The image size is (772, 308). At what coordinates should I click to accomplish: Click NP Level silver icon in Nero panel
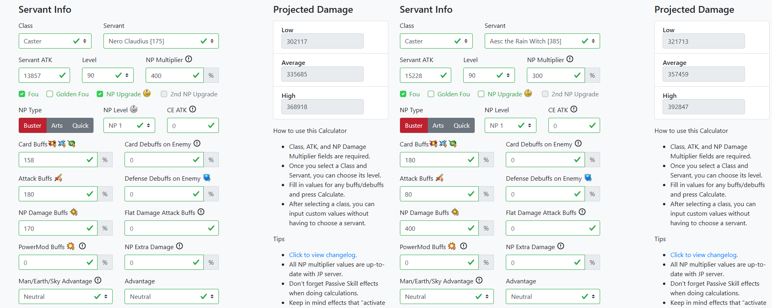click(134, 109)
